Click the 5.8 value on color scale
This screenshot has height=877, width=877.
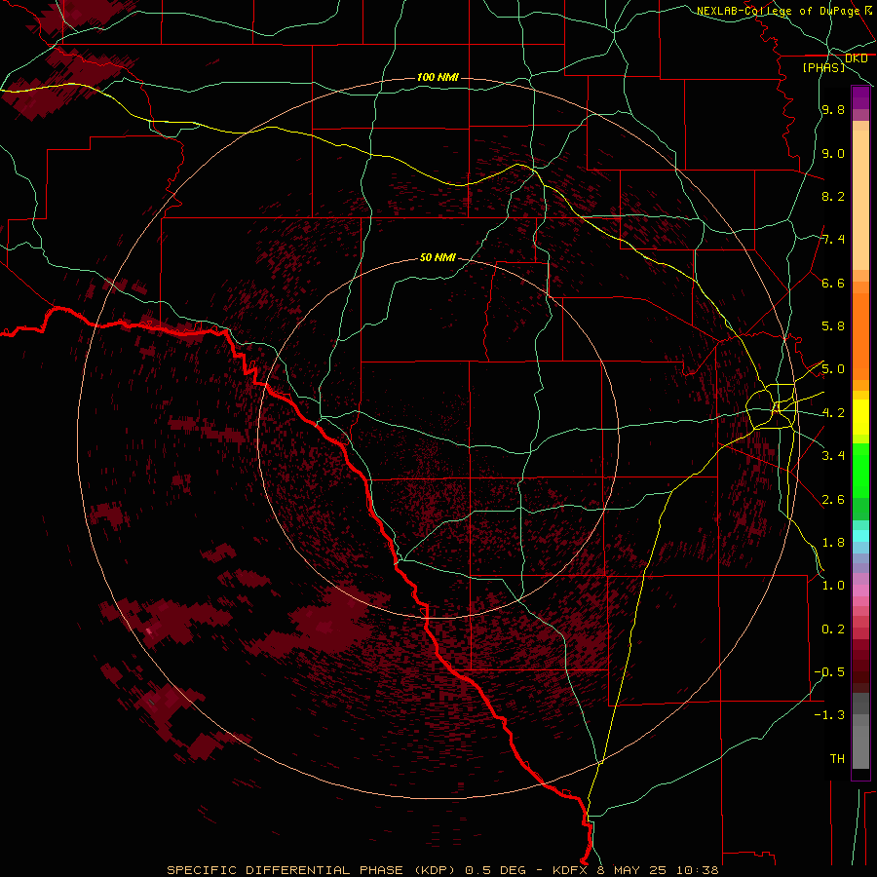point(833,326)
